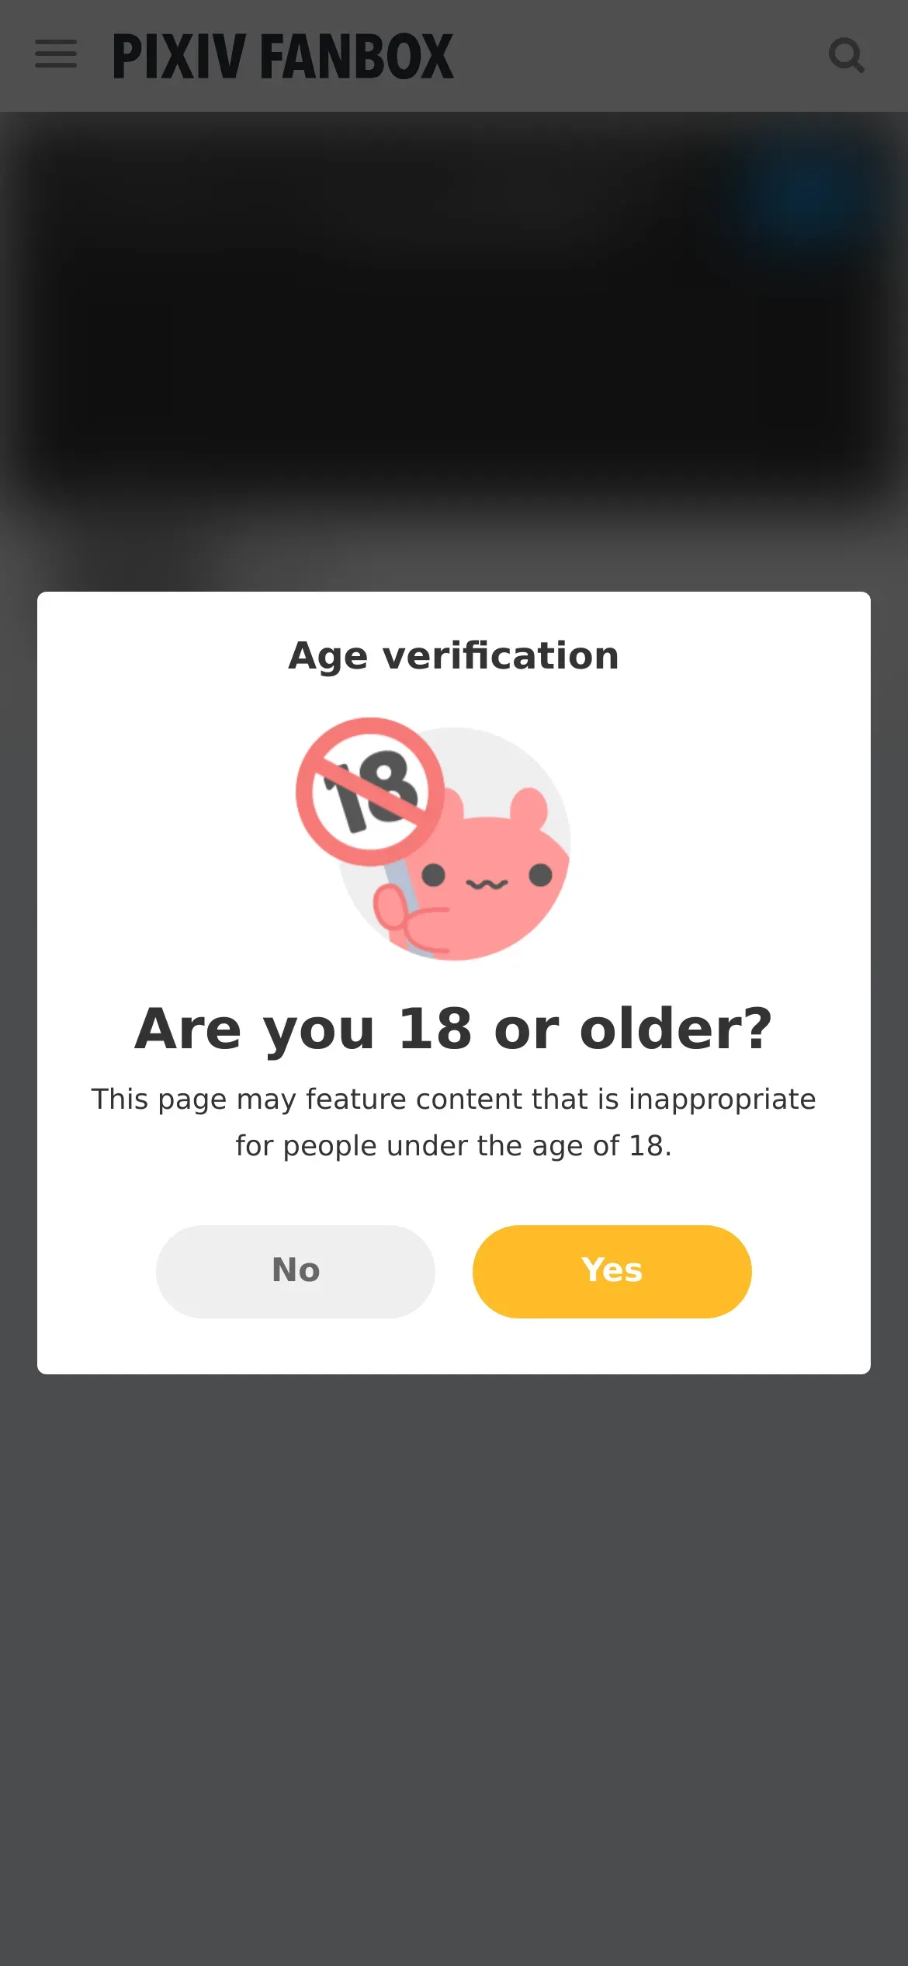The width and height of the screenshot is (908, 1966).
Task: Decline by choosing the No button
Action: (x=296, y=1271)
